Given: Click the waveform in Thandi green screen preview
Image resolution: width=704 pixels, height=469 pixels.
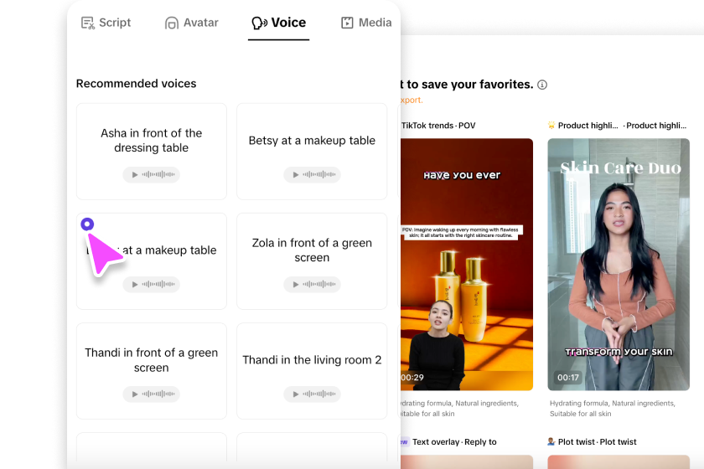Looking at the screenshot, I should [158, 394].
